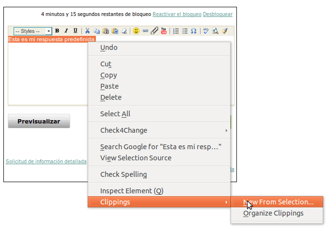Screen dimensions: 327x233
Task: Click the spell check ABC icon
Action: tap(206, 31)
